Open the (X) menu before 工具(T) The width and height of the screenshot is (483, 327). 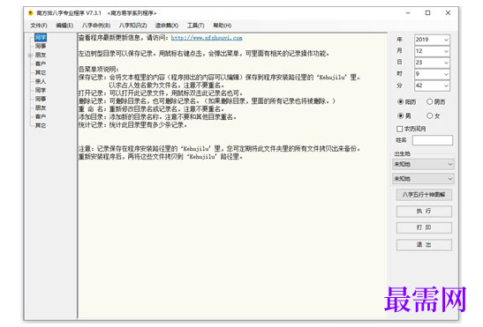[167, 26]
